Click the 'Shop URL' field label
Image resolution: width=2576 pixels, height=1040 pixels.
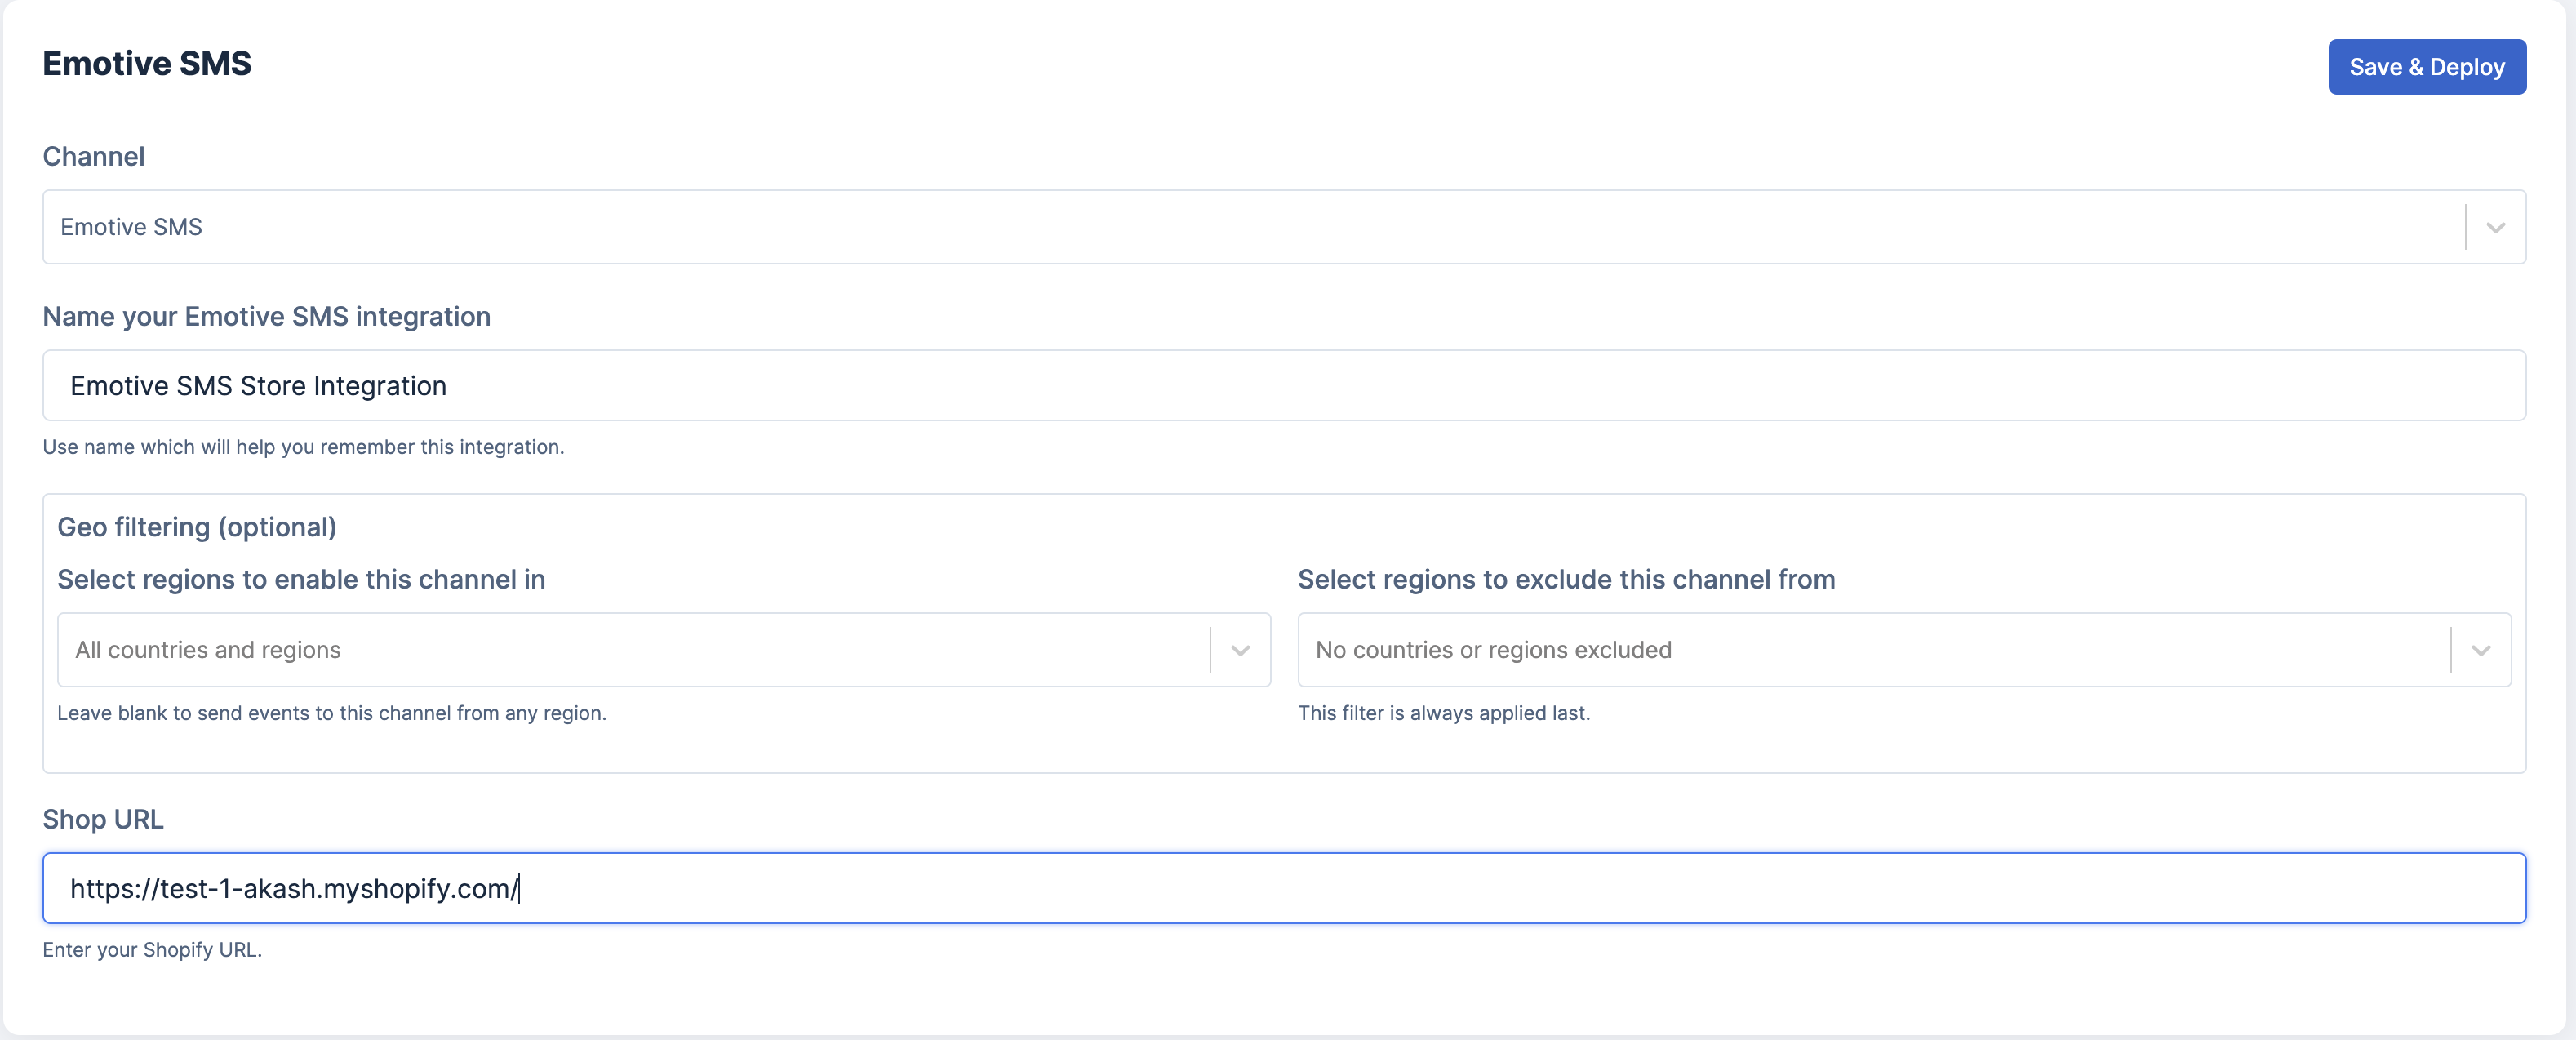[103, 819]
